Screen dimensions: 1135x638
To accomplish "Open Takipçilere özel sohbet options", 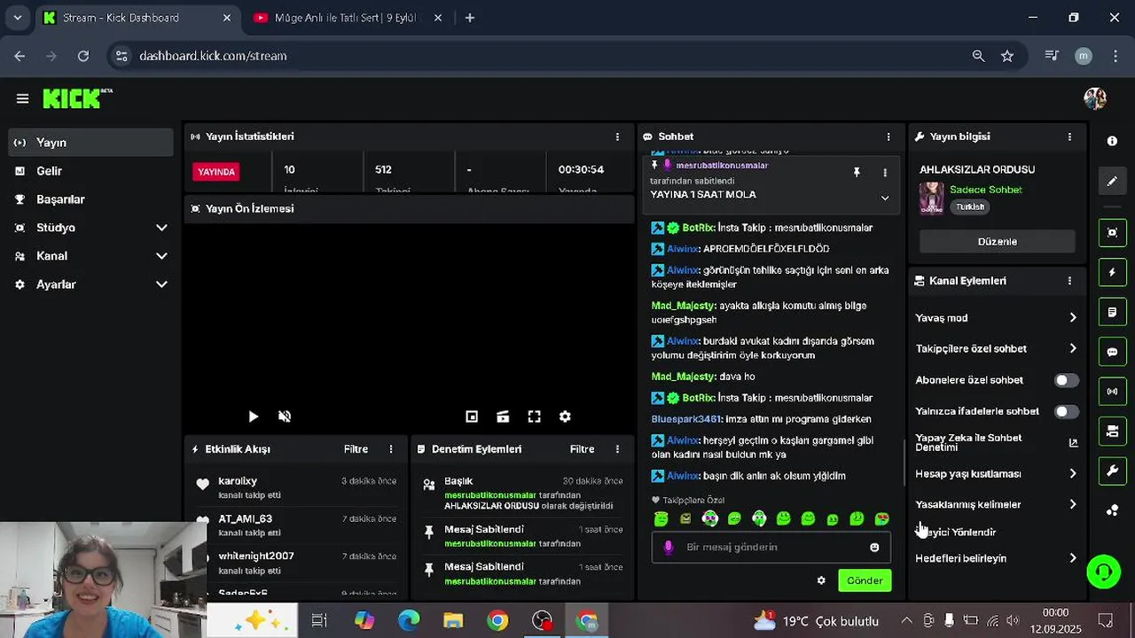I will click(1073, 349).
